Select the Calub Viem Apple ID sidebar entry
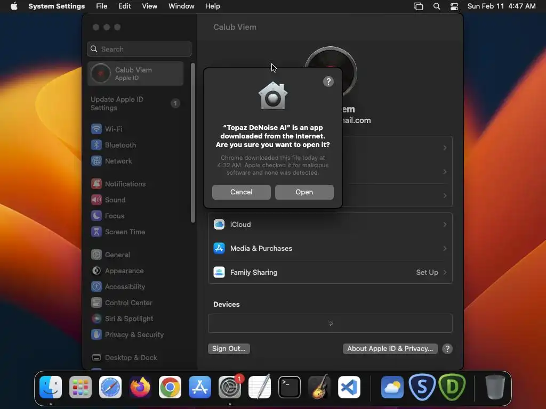 136,73
